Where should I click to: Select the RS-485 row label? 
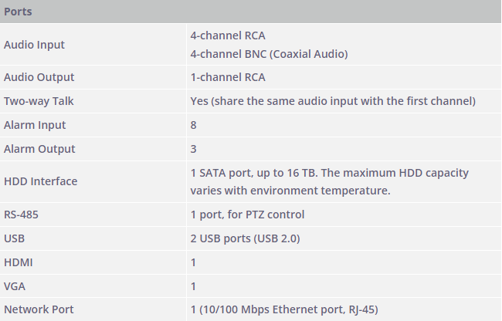21,215
